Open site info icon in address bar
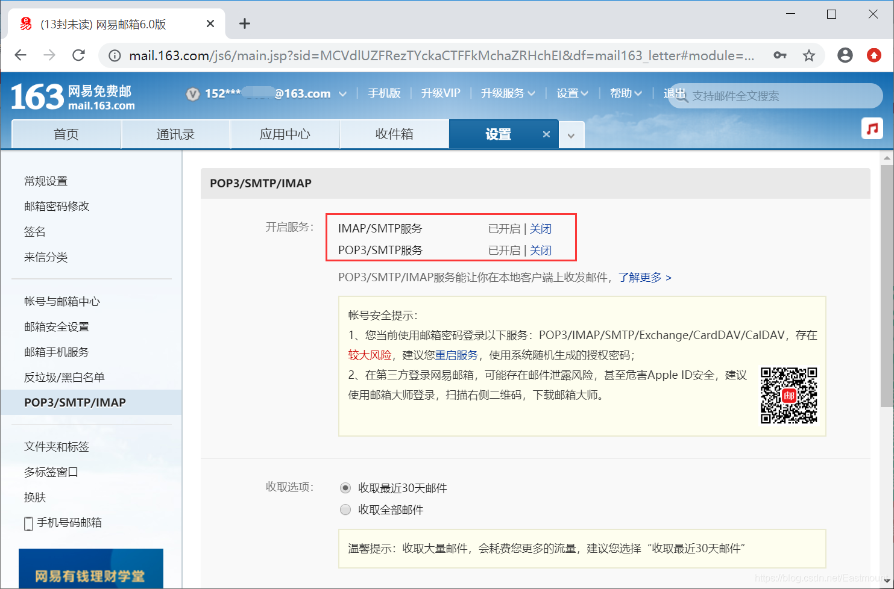Viewport: 894px width, 589px height. (x=115, y=56)
